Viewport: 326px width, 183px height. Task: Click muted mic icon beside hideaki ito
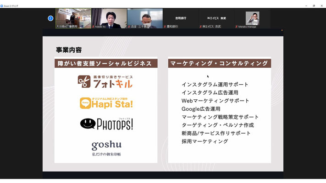click(x=94, y=27)
